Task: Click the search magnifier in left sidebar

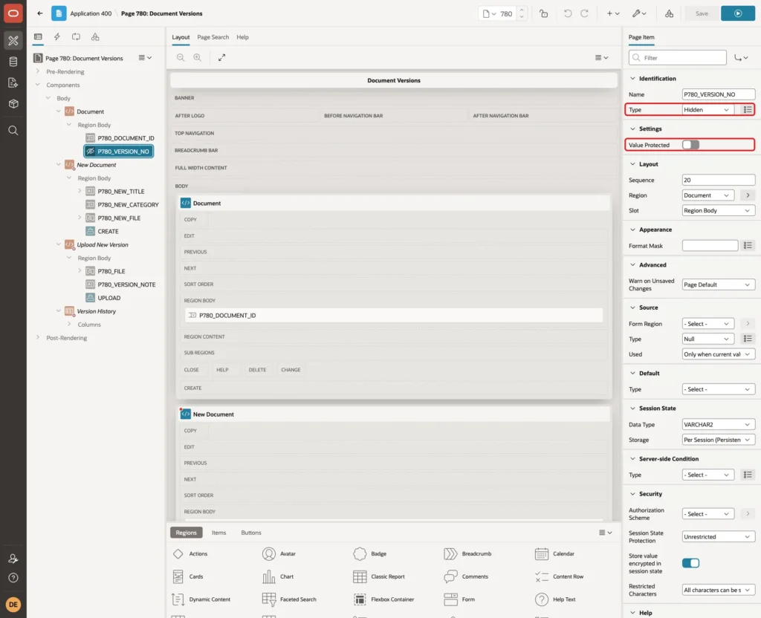Action: (x=13, y=131)
